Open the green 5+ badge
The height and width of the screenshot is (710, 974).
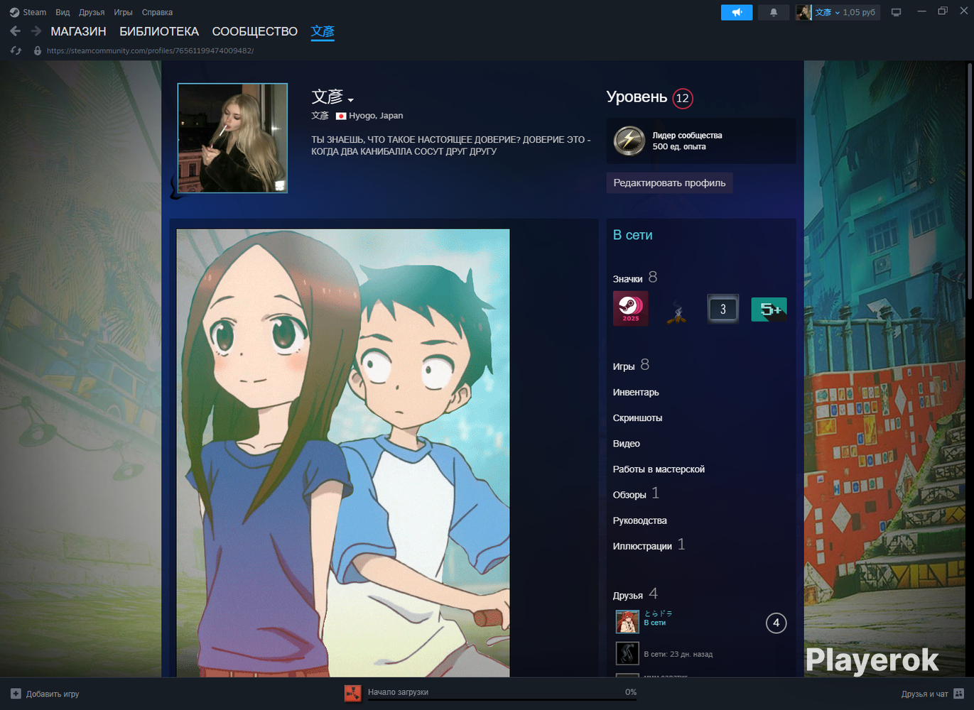tap(769, 309)
